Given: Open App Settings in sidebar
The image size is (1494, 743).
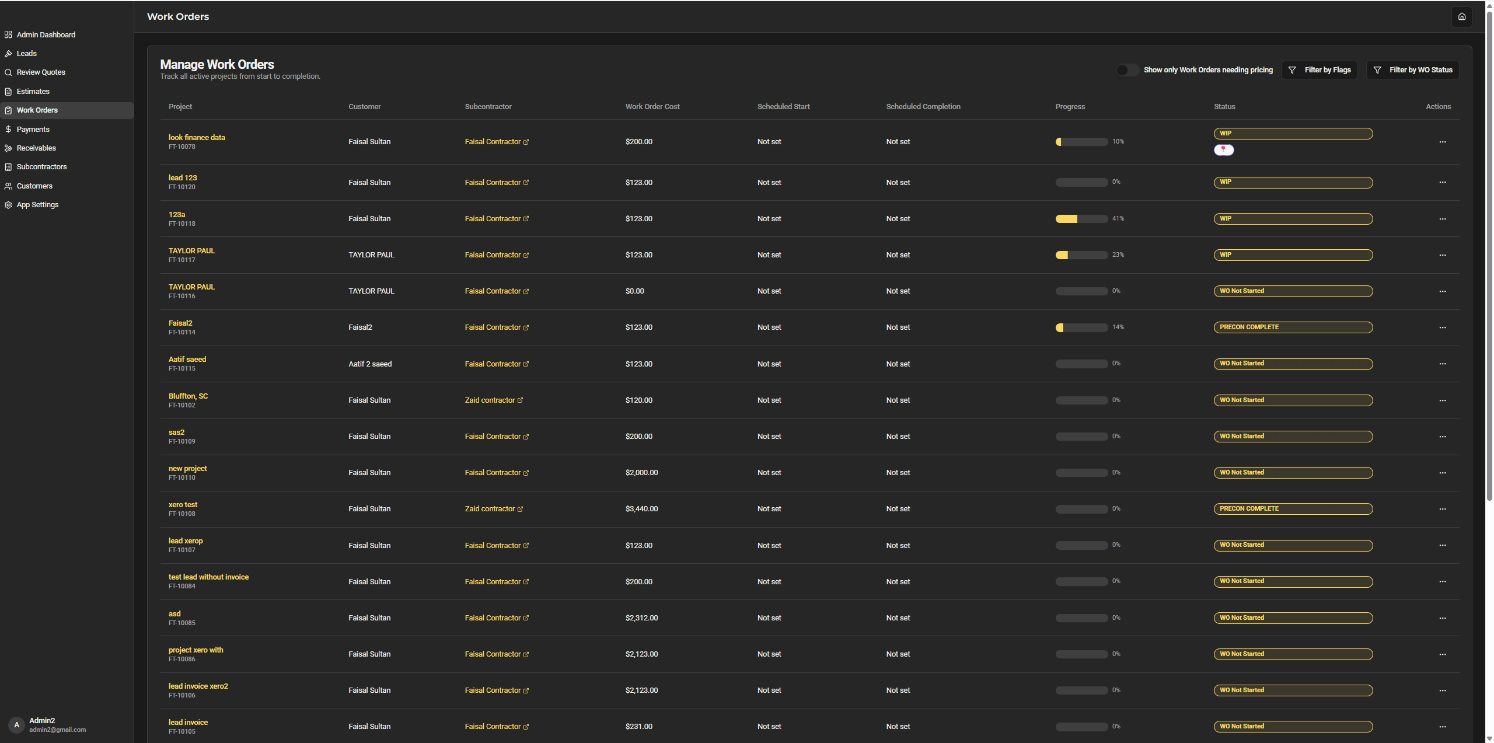Looking at the screenshot, I should pyautogui.click(x=37, y=205).
